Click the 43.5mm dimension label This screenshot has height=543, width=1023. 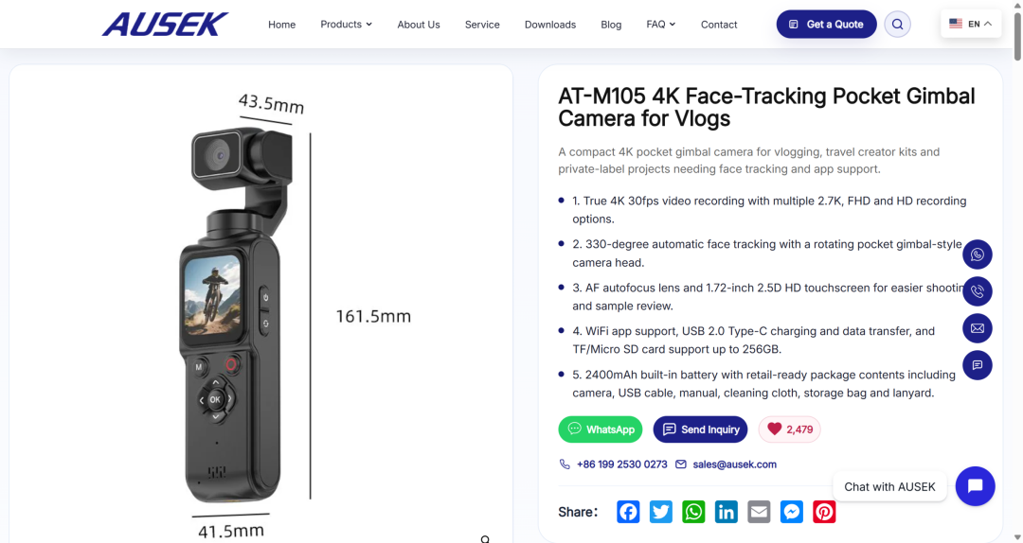271,103
